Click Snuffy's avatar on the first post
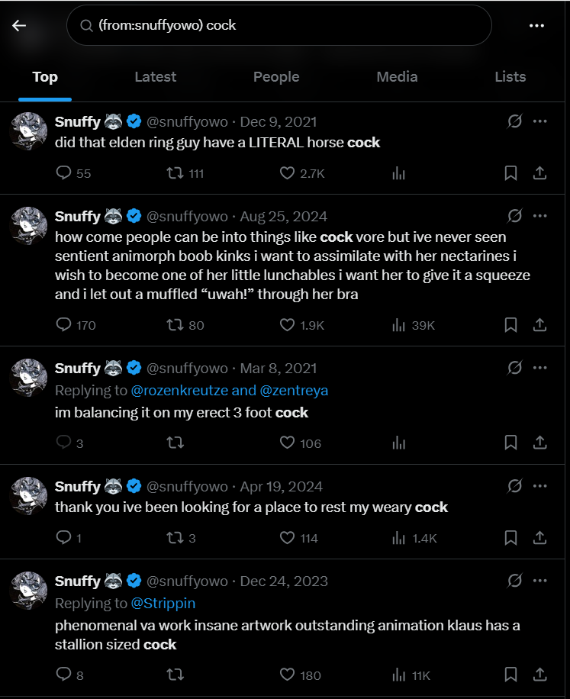 point(29,132)
